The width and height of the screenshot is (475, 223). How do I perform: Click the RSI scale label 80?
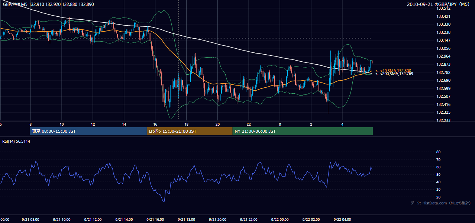(438, 152)
